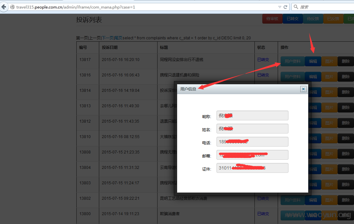Click 删除 for complaint 13804
The width and height of the screenshot is (354, 224).
(x=345, y=169)
